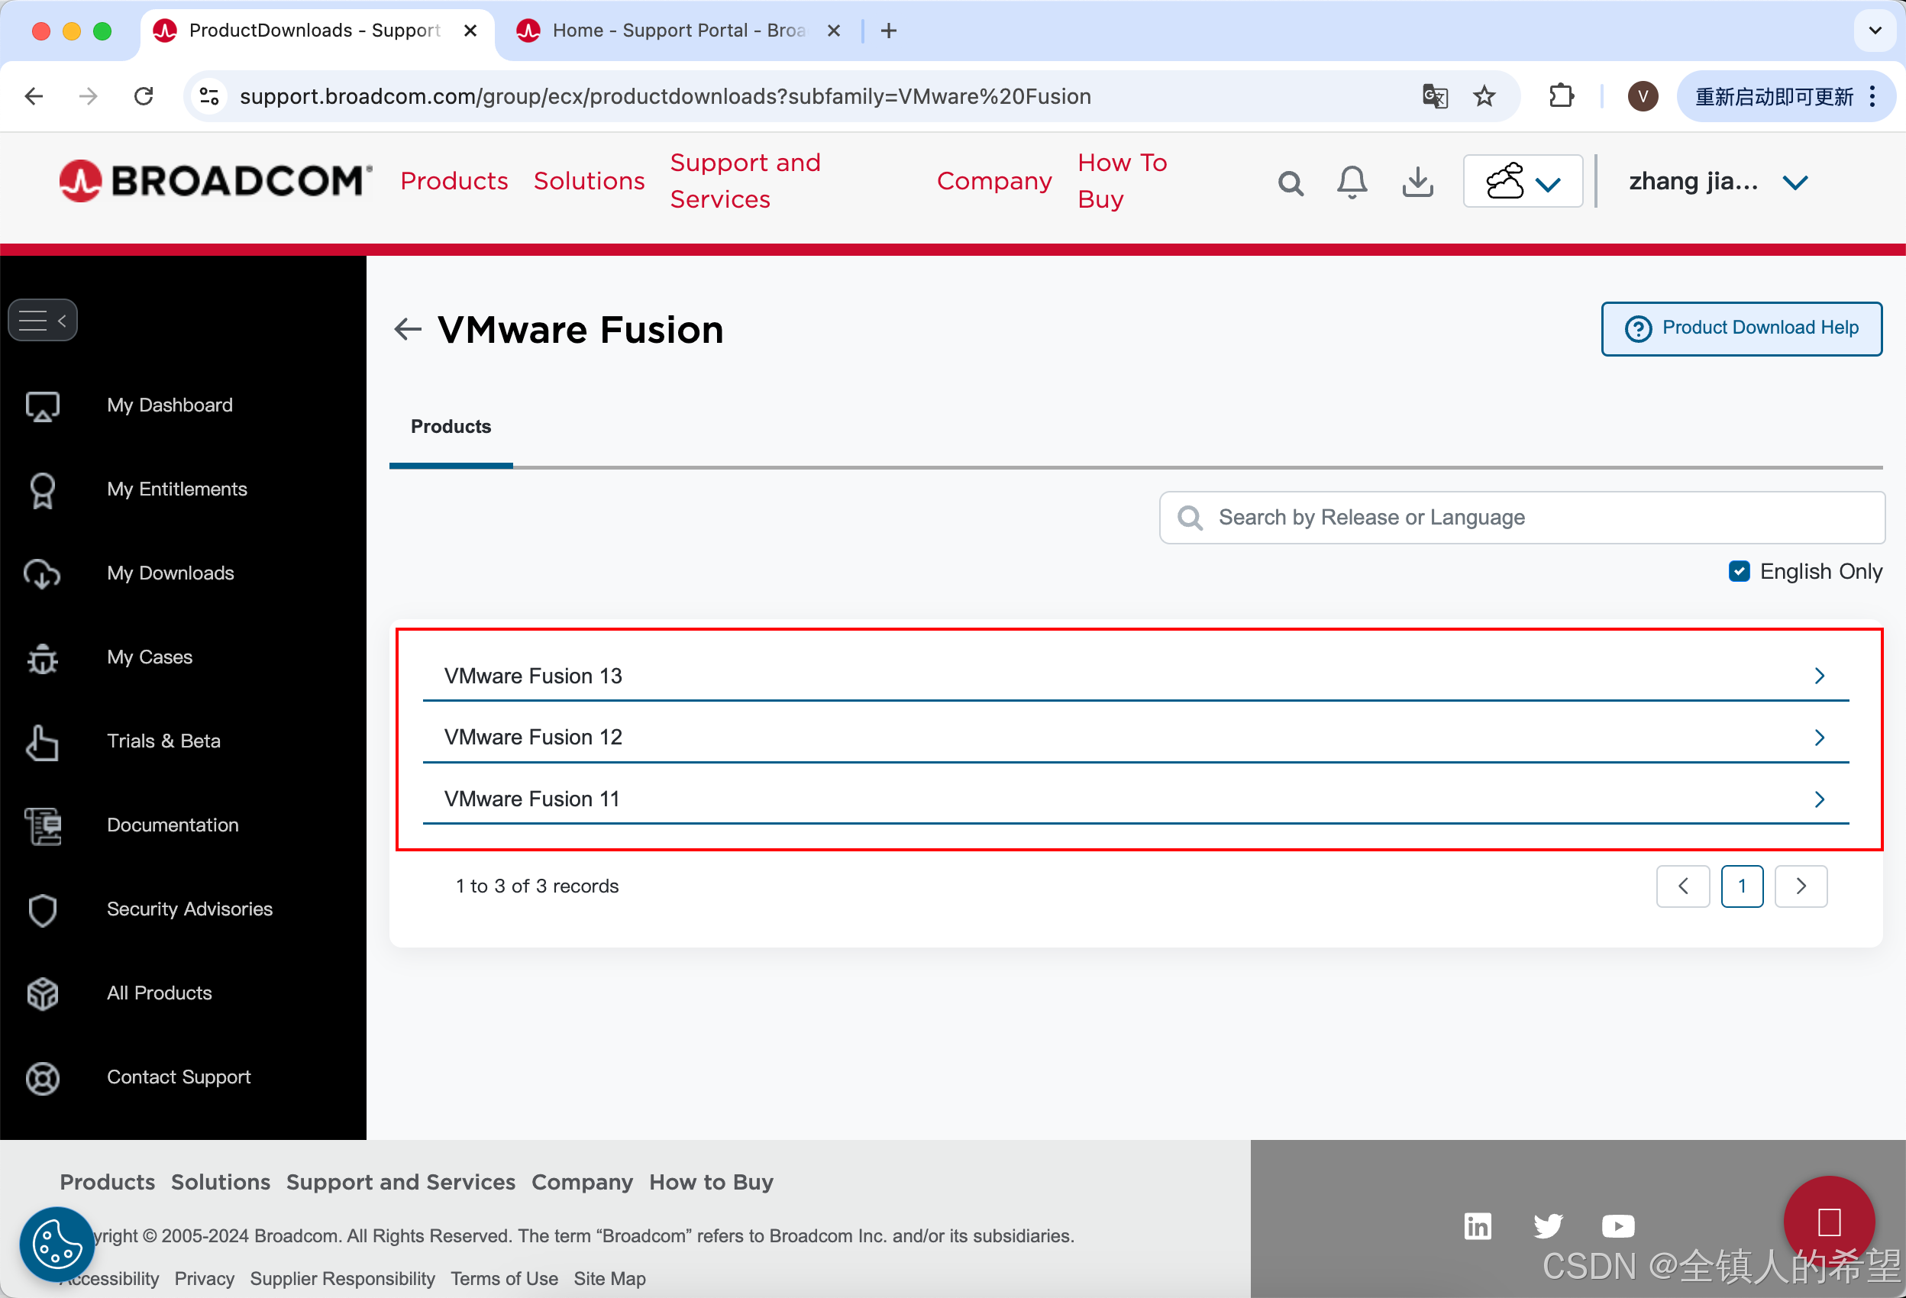This screenshot has height=1298, width=1906.
Task: Open the Privacy footer link
Action: (204, 1278)
